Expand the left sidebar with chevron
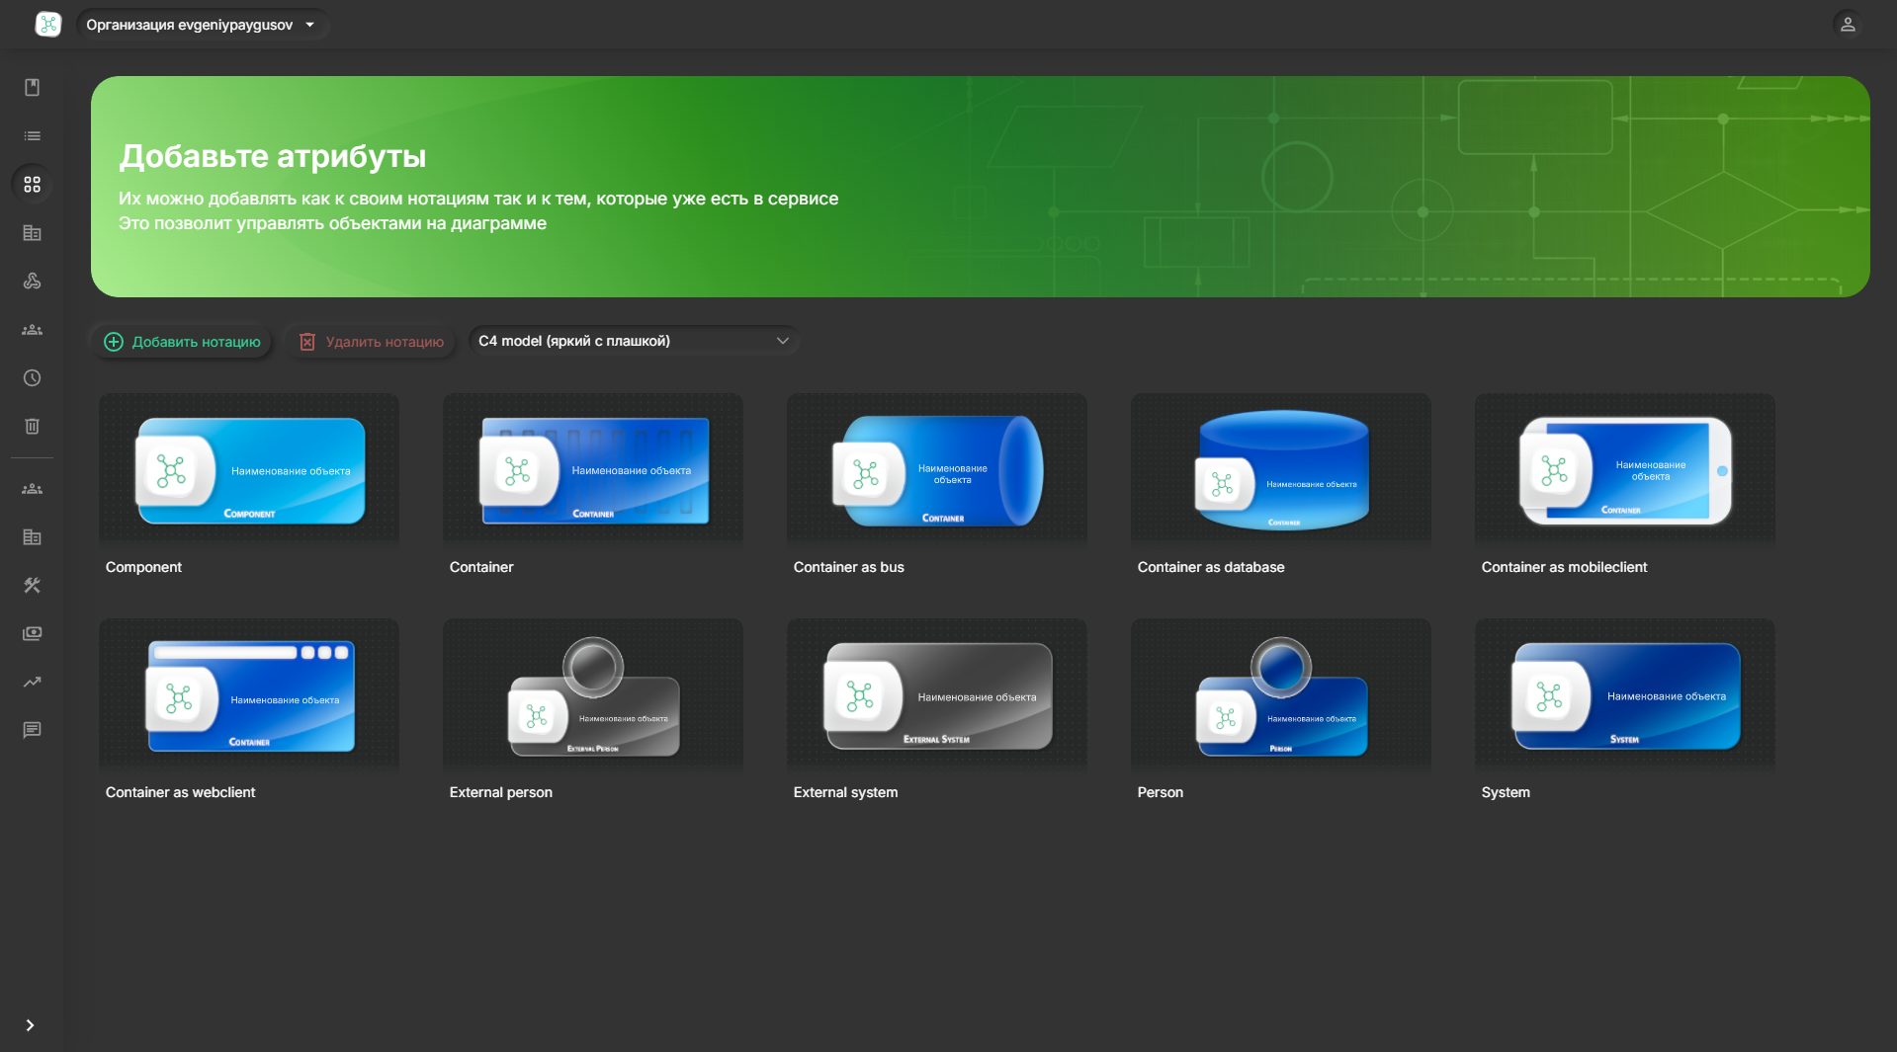The image size is (1897, 1052). [30, 1025]
